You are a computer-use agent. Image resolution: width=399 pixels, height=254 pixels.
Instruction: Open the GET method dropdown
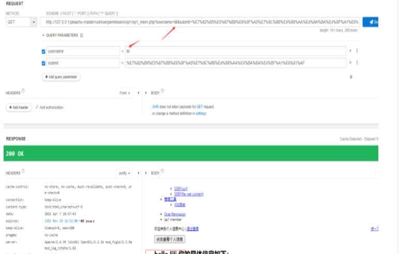coord(22,22)
